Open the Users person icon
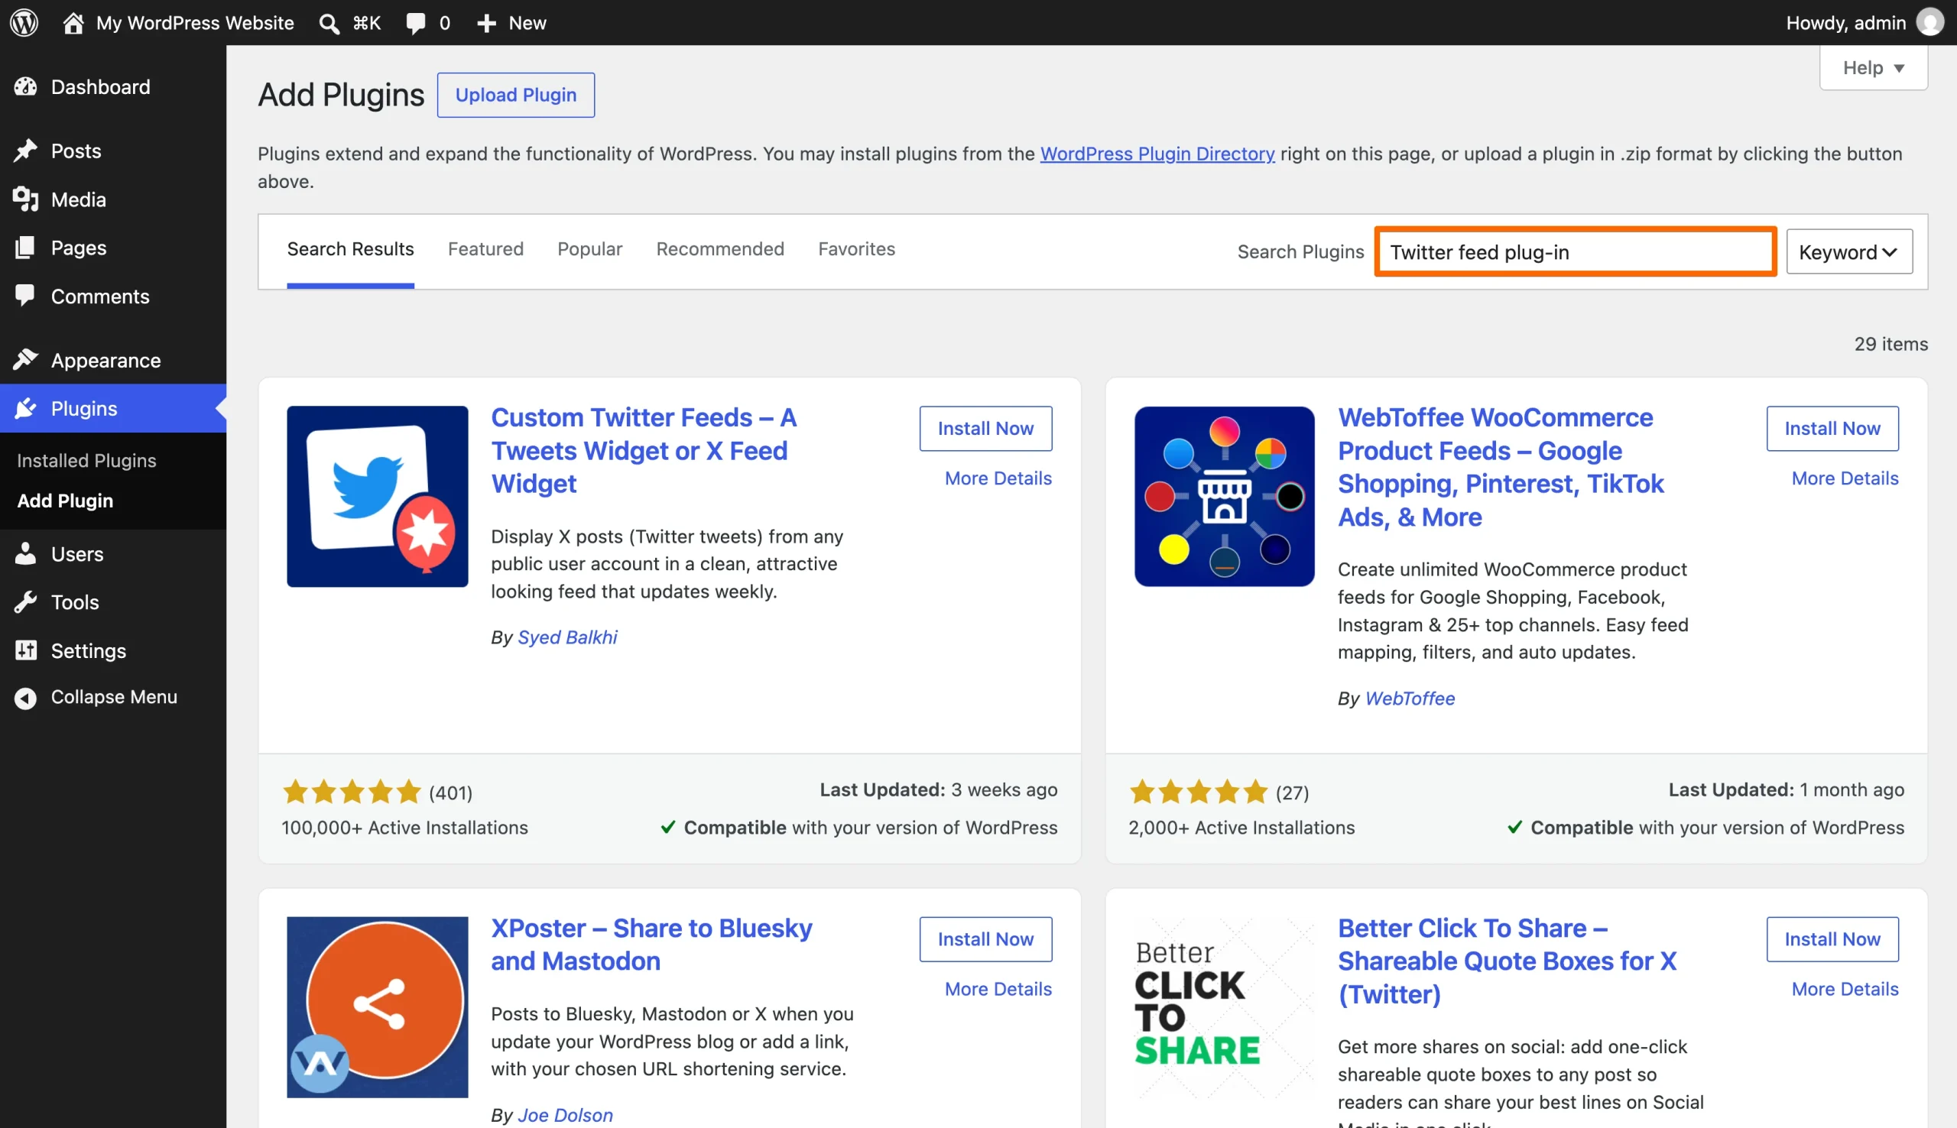Screen dimensions: 1957x1128 tap(25, 553)
